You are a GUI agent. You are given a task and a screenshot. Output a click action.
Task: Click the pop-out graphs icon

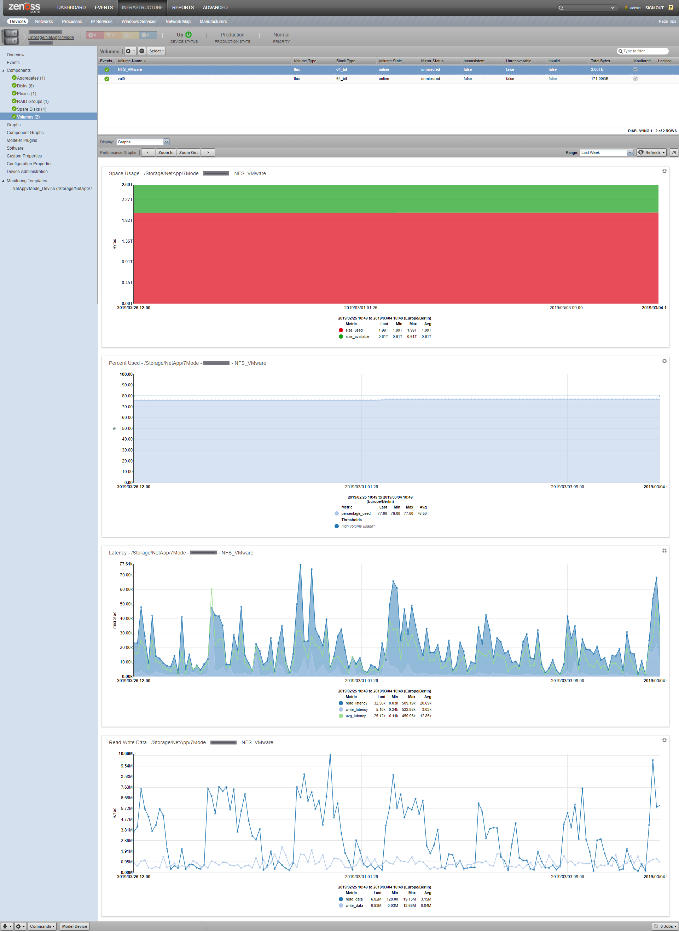tap(673, 153)
